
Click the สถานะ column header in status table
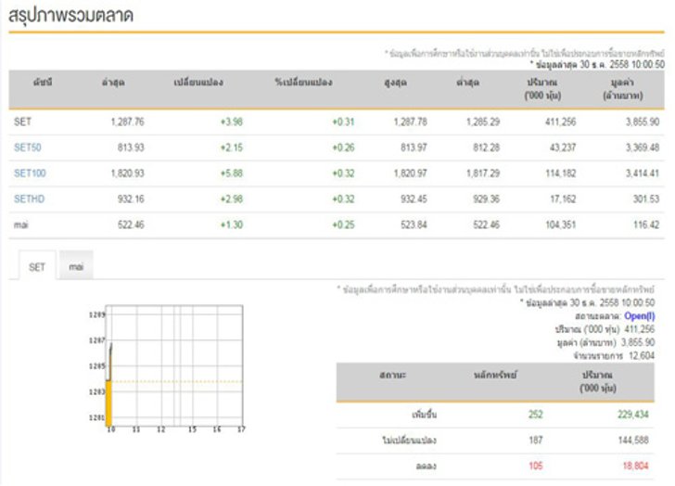point(392,376)
